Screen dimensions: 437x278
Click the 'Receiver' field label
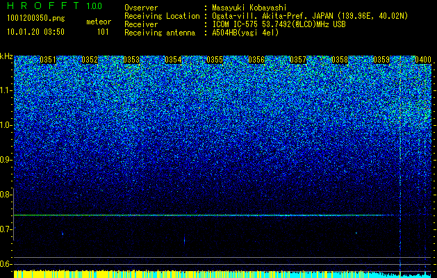click(141, 24)
